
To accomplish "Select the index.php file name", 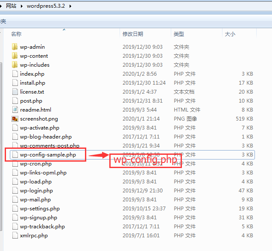I will [x=32, y=74].
